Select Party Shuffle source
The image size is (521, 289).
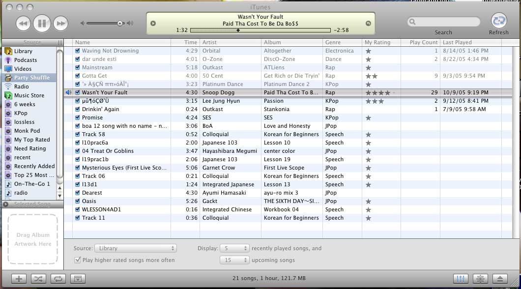[x=29, y=78]
